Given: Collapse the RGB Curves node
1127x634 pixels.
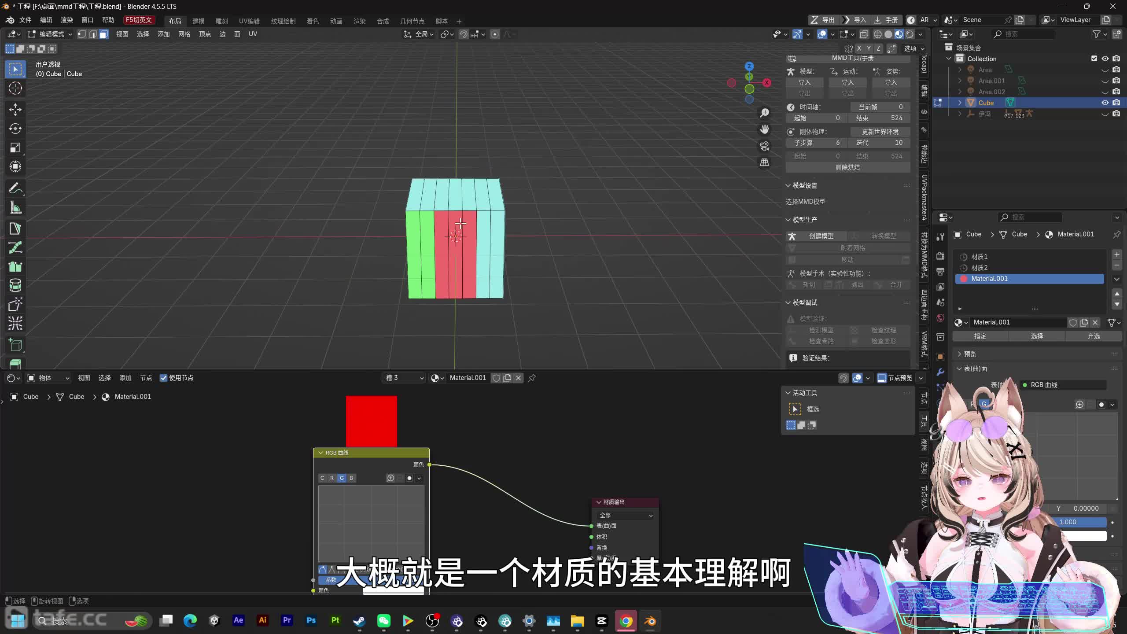Looking at the screenshot, I should pyautogui.click(x=320, y=453).
